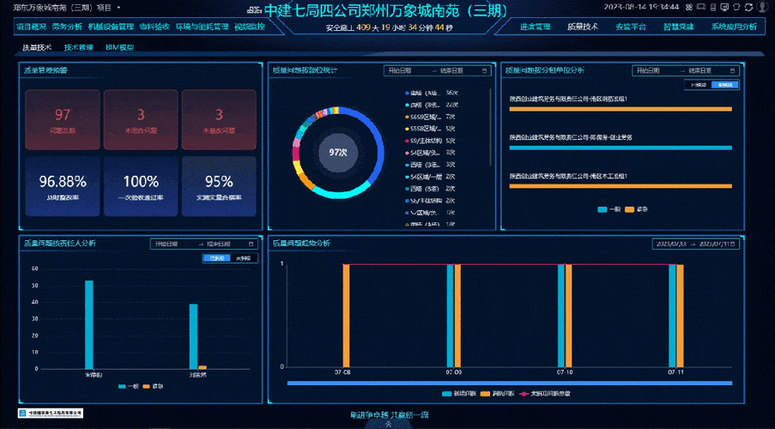Go to the 进度管理 section
This screenshot has width=775, height=429.
pos(535,27)
